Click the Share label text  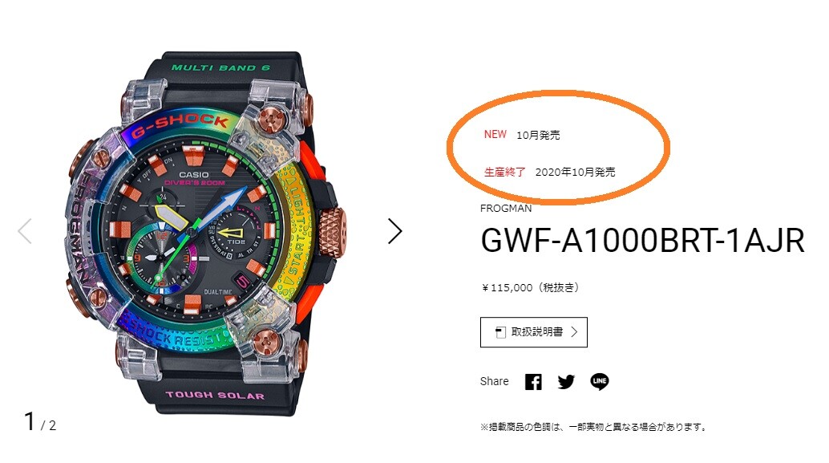pos(495,381)
